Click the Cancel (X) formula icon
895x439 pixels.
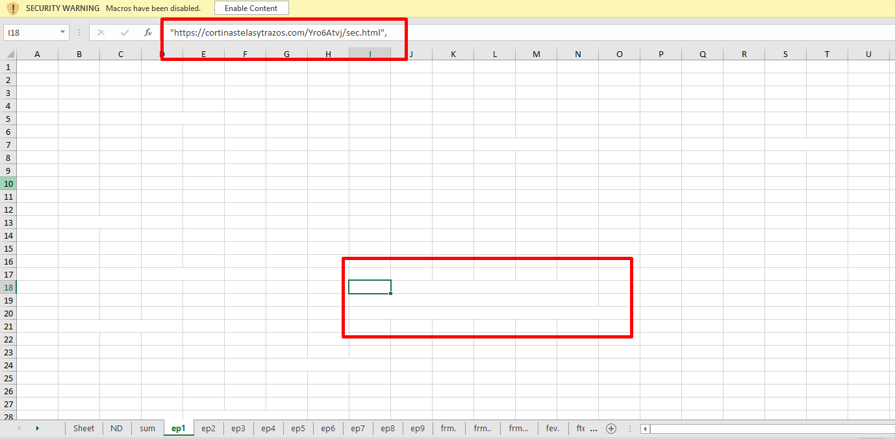coord(101,32)
